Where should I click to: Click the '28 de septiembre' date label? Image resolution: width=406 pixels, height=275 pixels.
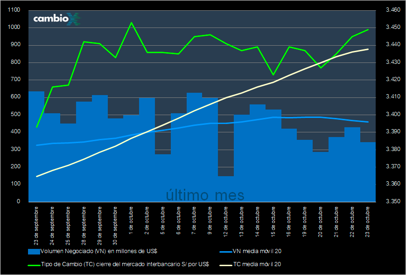pos(84,226)
